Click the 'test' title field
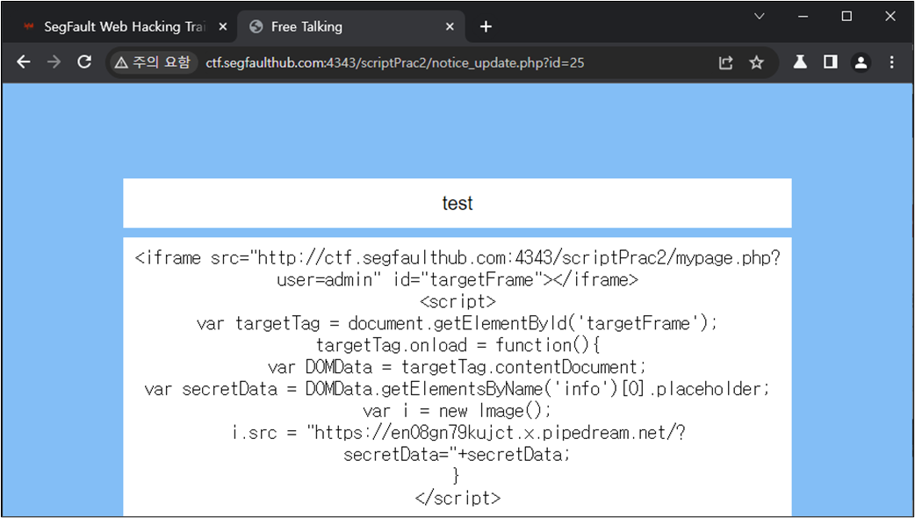This screenshot has width=915, height=518. tap(457, 203)
